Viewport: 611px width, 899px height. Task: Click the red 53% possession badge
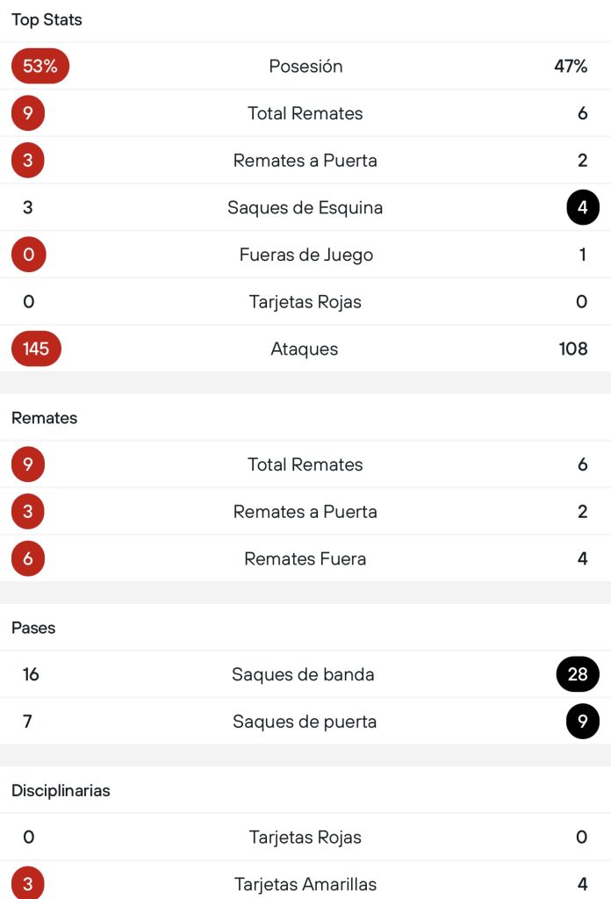click(x=40, y=66)
